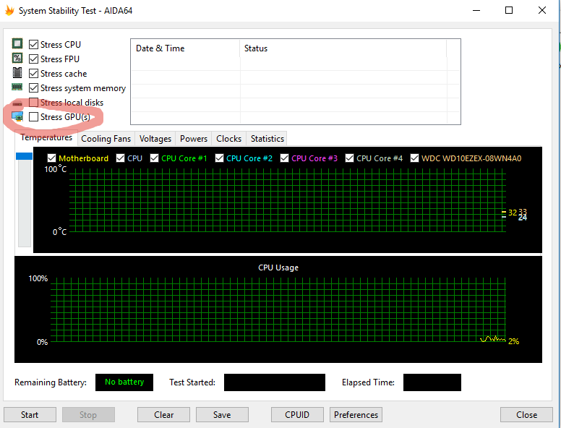Image resolution: width=561 pixels, height=428 pixels.
Task: Open the Voltages tab
Action: [x=155, y=139]
